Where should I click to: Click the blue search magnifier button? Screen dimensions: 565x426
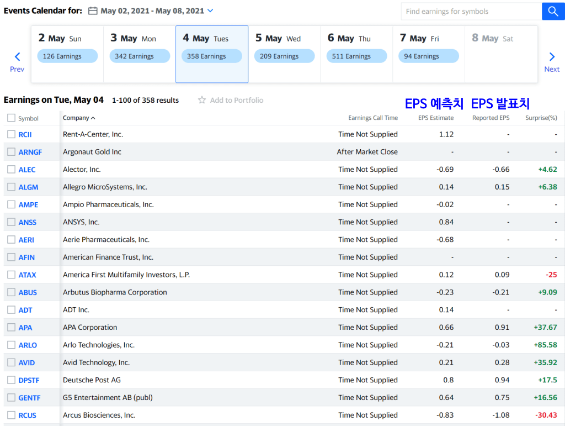[553, 11]
